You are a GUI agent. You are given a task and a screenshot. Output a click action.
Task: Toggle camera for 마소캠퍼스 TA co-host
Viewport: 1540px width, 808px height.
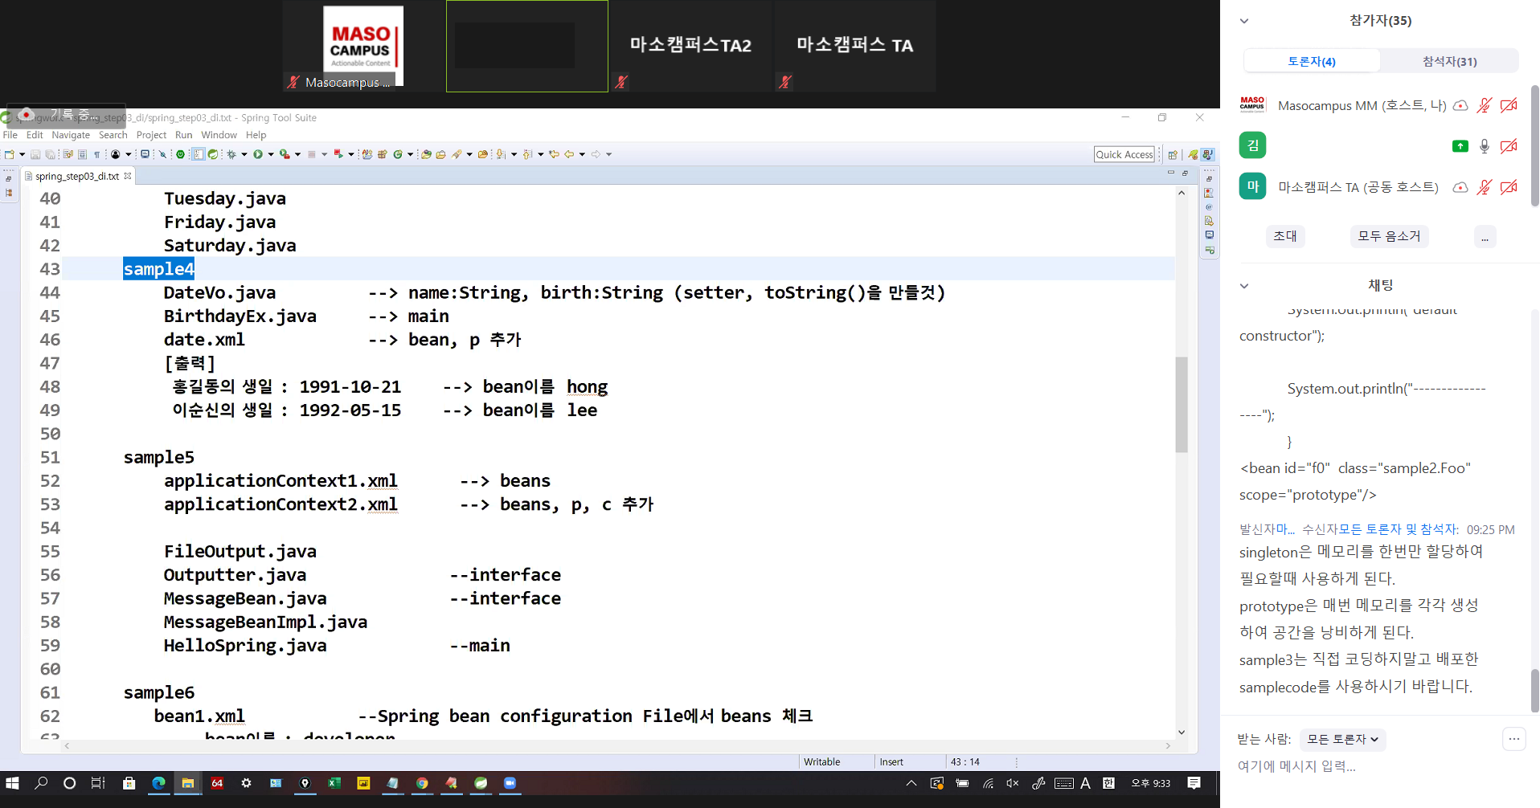(1509, 187)
